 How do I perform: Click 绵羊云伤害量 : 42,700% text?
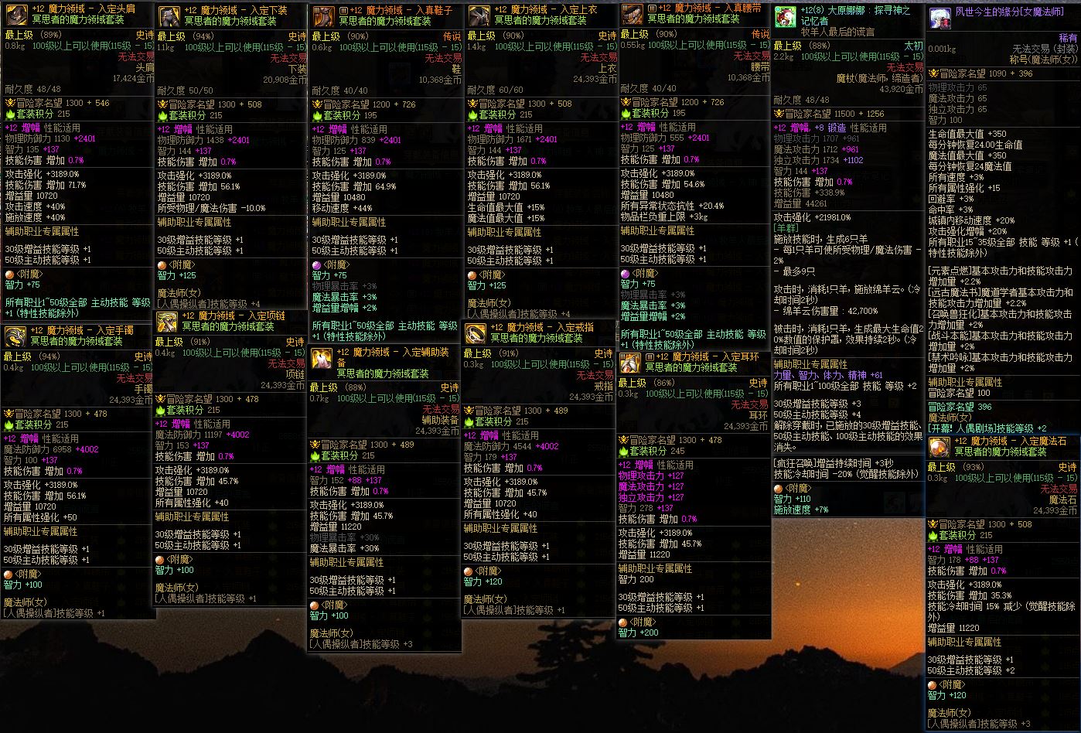[x=828, y=311]
